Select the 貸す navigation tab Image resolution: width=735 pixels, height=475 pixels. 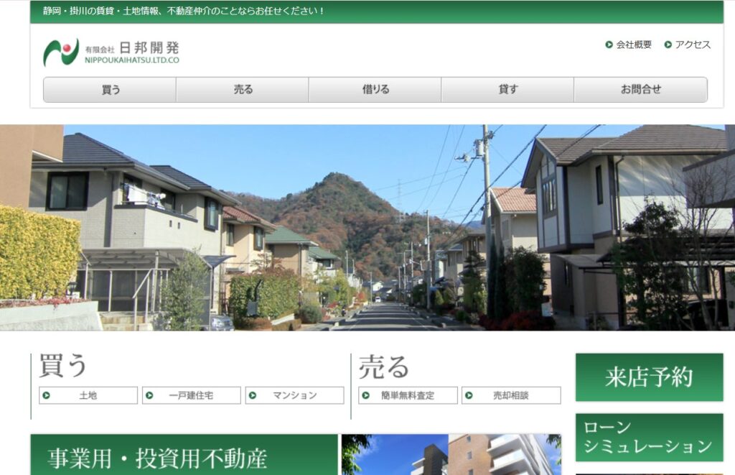(507, 90)
